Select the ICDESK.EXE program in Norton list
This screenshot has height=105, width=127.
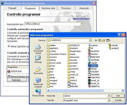point(15,71)
